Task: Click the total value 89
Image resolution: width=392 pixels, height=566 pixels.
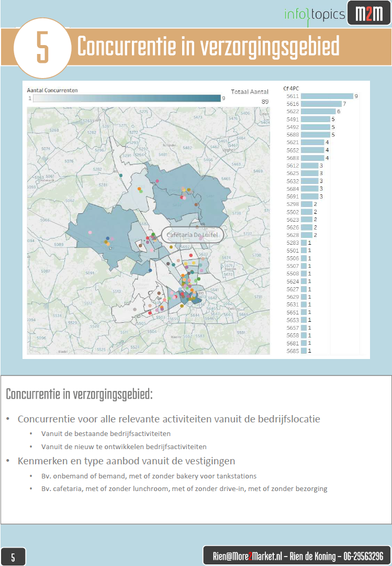Action: (x=265, y=102)
